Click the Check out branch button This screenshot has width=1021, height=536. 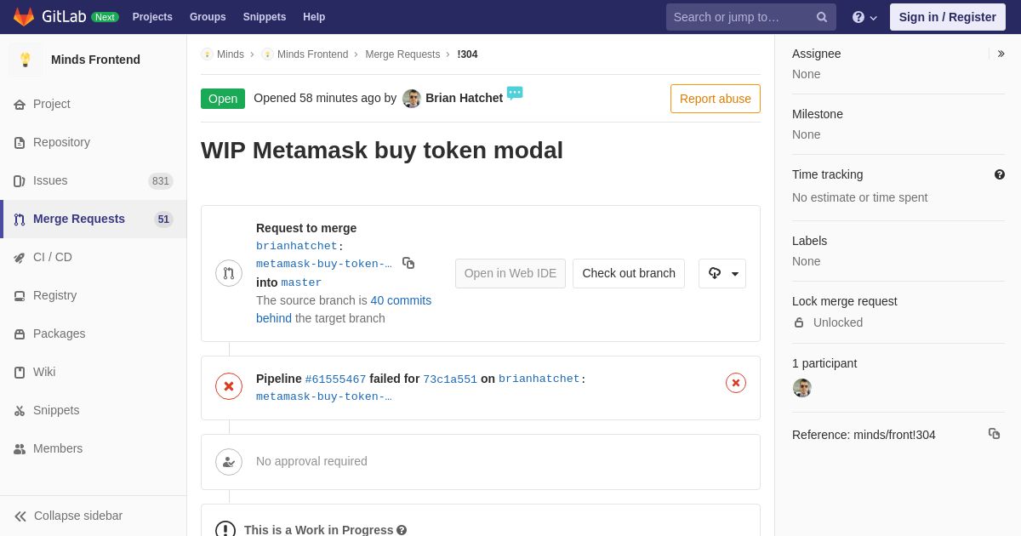[629, 273]
